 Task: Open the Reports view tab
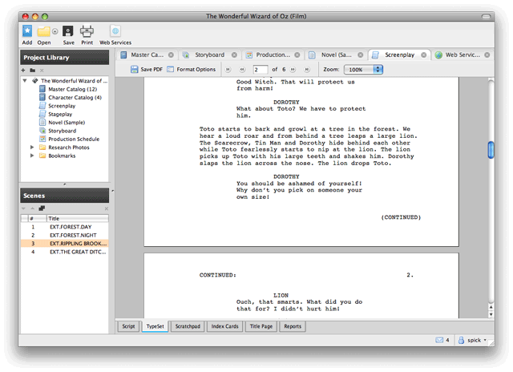293,326
